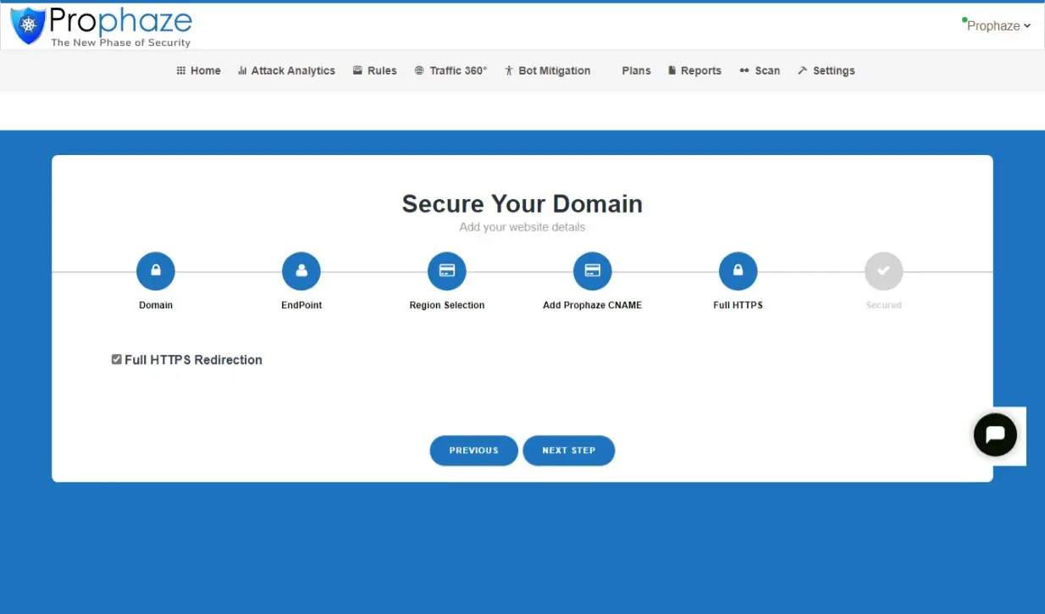Click the Domain step lock icon
The width and height of the screenshot is (1045, 614).
156,271
